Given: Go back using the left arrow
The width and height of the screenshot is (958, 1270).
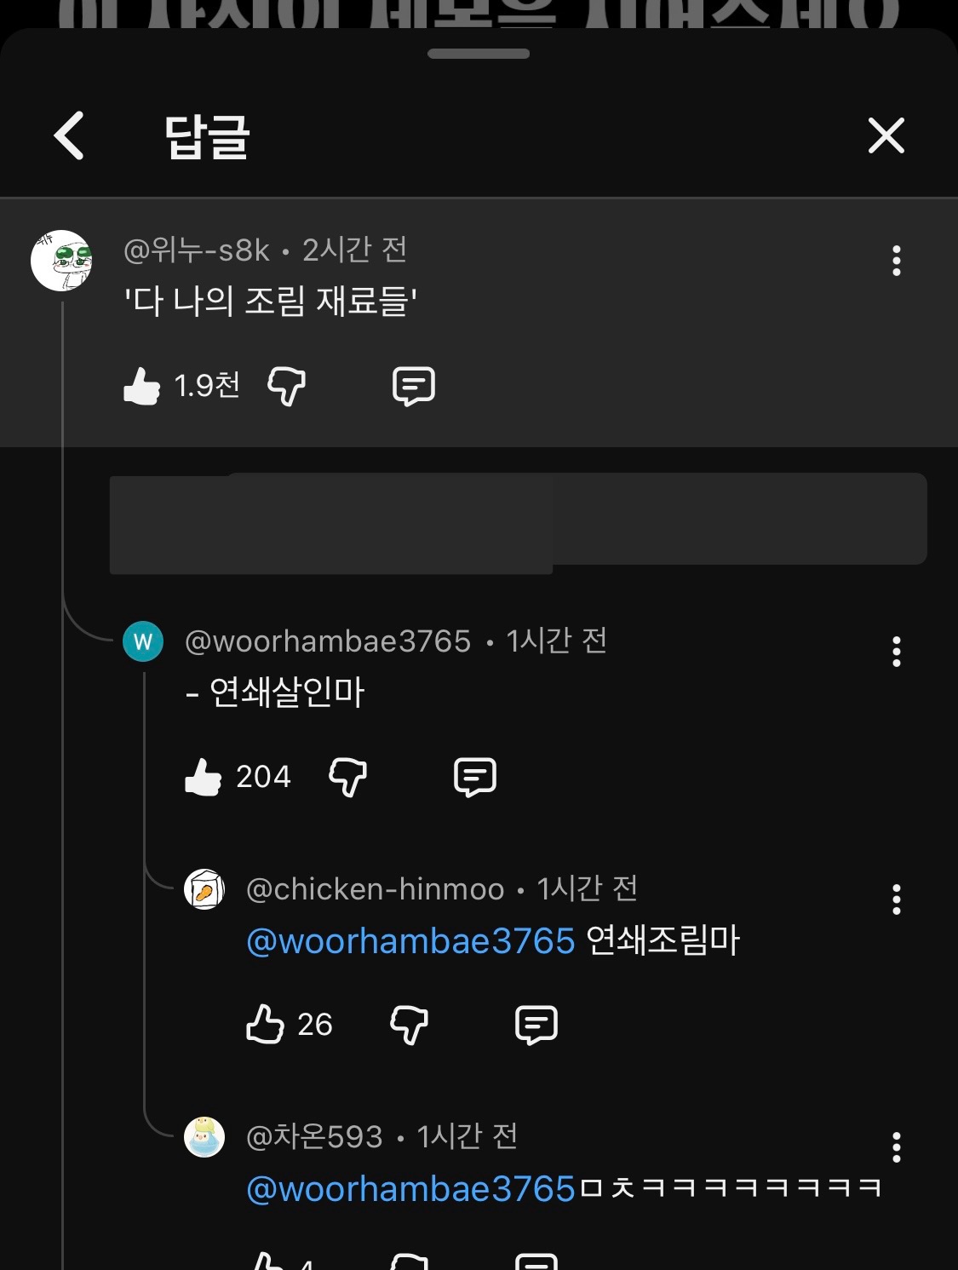Looking at the screenshot, I should click(69, 135).
